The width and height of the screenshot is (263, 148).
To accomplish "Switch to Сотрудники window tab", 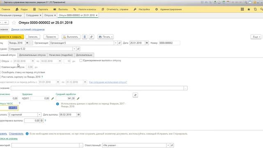I will 32,15.
